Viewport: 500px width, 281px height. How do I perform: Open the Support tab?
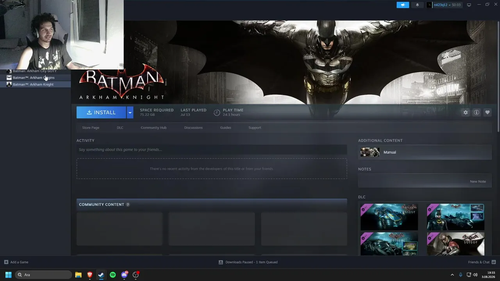(255, 128)
